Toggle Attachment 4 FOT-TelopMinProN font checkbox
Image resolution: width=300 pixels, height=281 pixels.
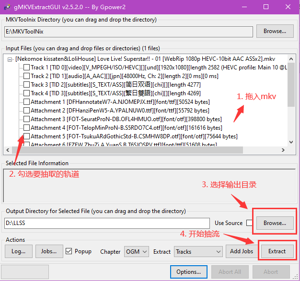pos(26,128)
